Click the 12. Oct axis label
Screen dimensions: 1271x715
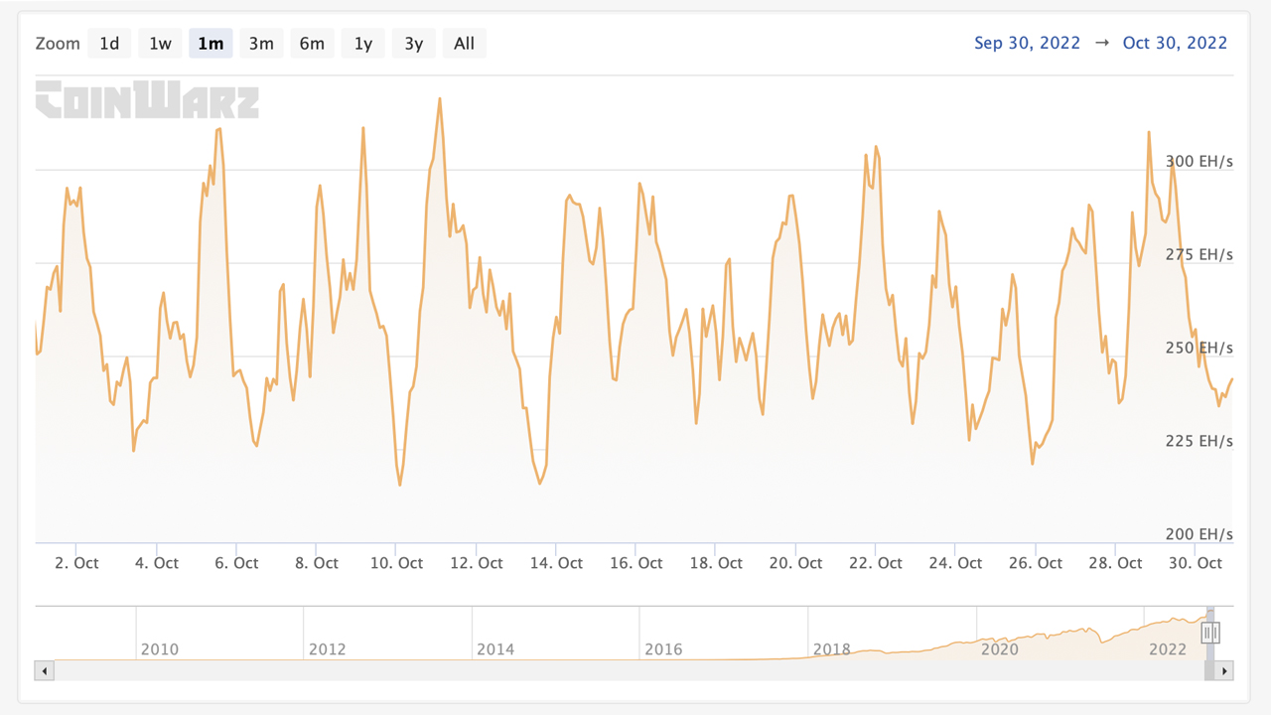coord(477,563)
